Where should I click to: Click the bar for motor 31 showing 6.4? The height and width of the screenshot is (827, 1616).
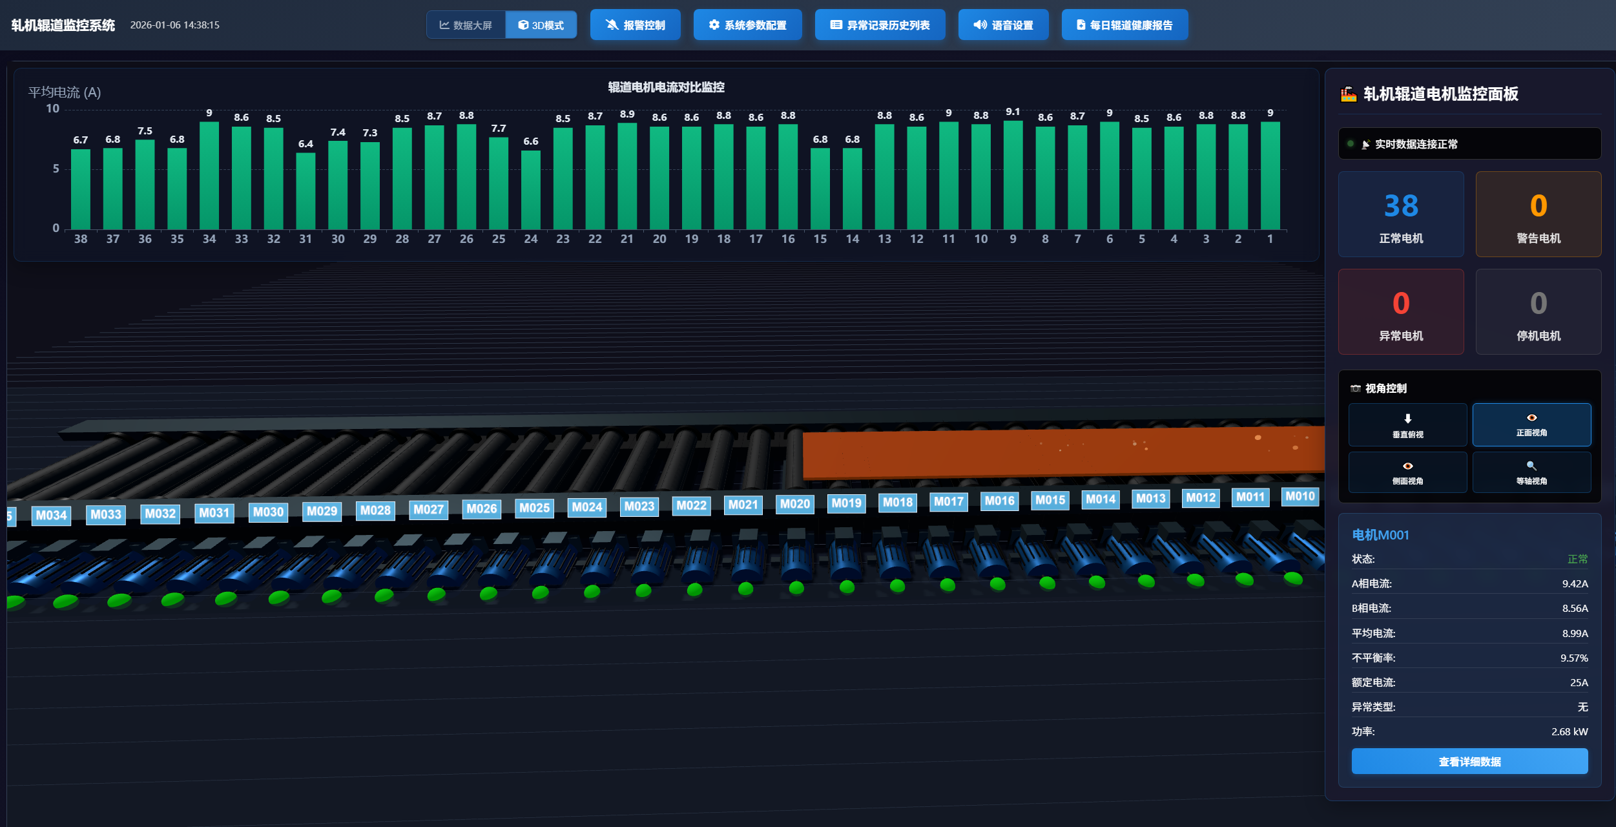coord(306,191)
